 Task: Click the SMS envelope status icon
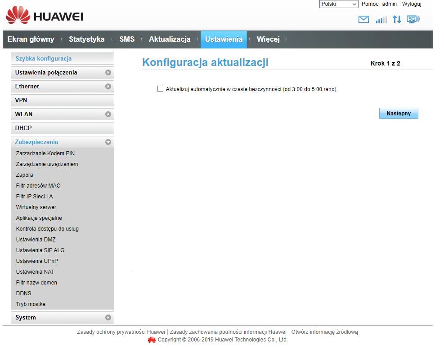pos(363,19)
